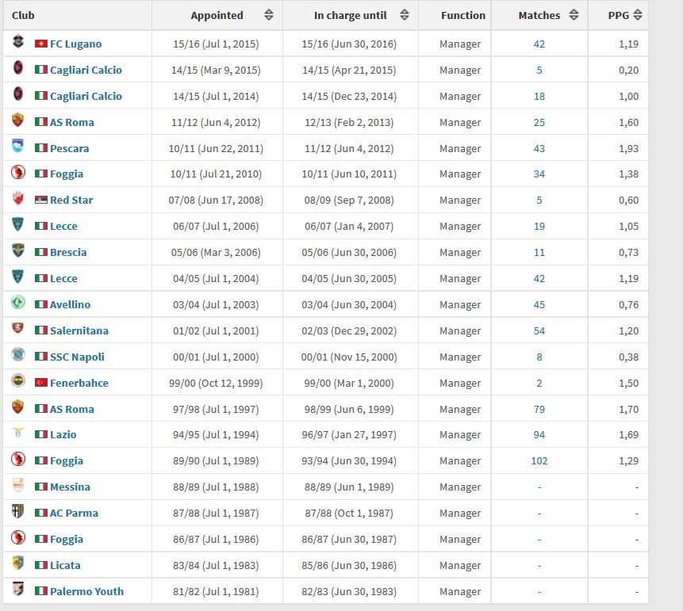Click the Turkish flag beside Fenerbahce

tap(41, 383)
